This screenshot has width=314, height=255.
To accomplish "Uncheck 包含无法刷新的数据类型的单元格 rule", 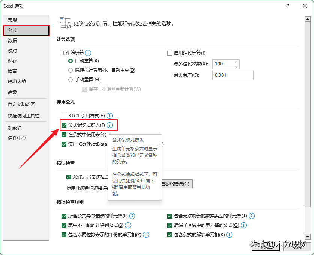I will 169,216.
